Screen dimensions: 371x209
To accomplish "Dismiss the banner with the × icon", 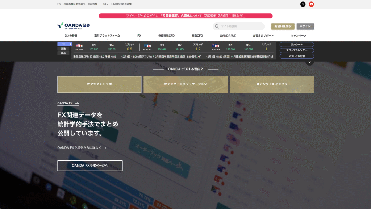I will (309, 62).
